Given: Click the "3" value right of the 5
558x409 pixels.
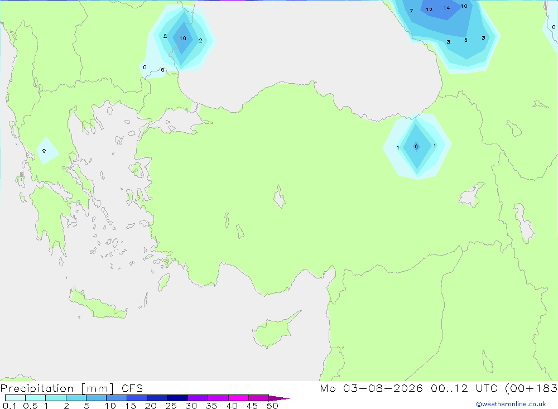Looking at the screenshot, I should [x=483, y=38].
